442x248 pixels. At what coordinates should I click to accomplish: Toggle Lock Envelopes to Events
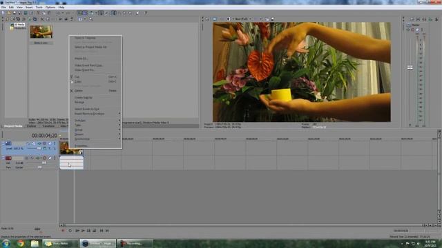coord(101,13)
